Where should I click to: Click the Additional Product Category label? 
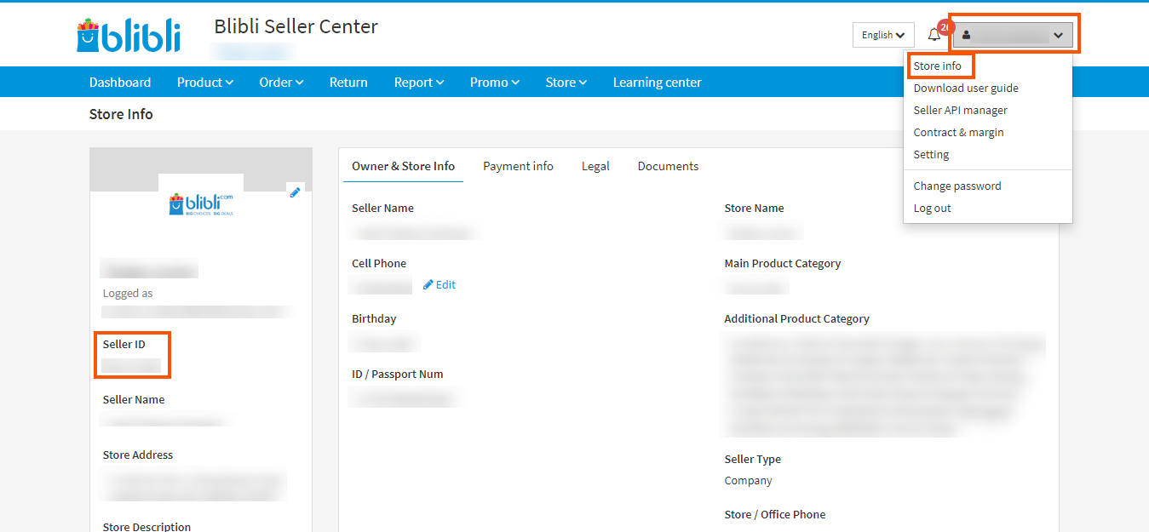pyautogui.click(x=797, y=318)
